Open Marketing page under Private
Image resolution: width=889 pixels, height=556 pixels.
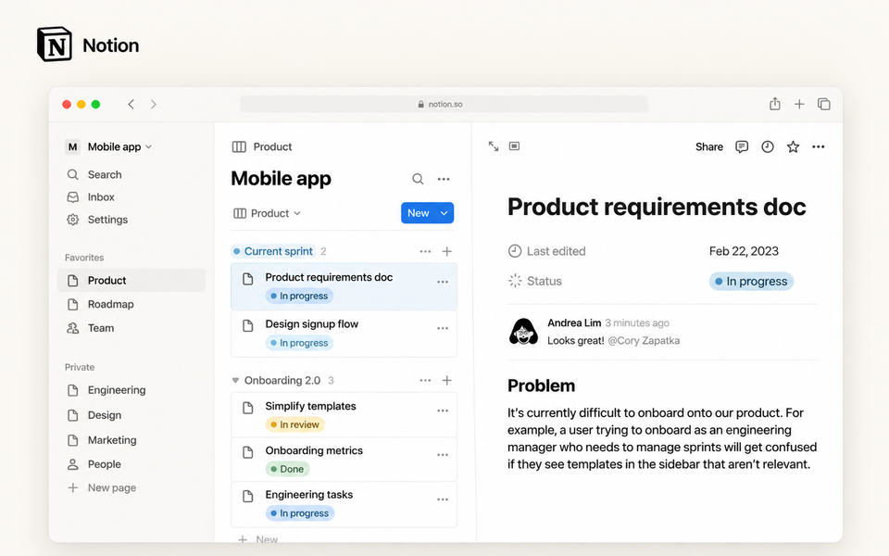(102, 439)
